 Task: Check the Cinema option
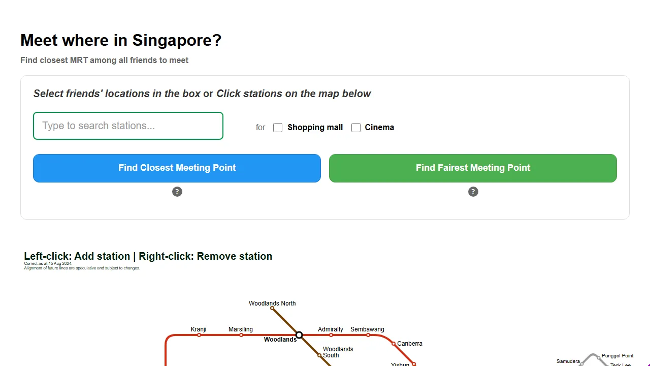[356, 127]
